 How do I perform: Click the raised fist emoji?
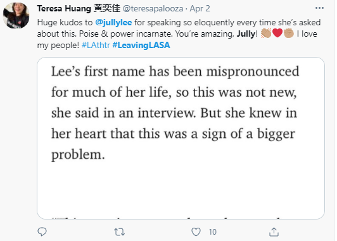(x=289, y=34)
